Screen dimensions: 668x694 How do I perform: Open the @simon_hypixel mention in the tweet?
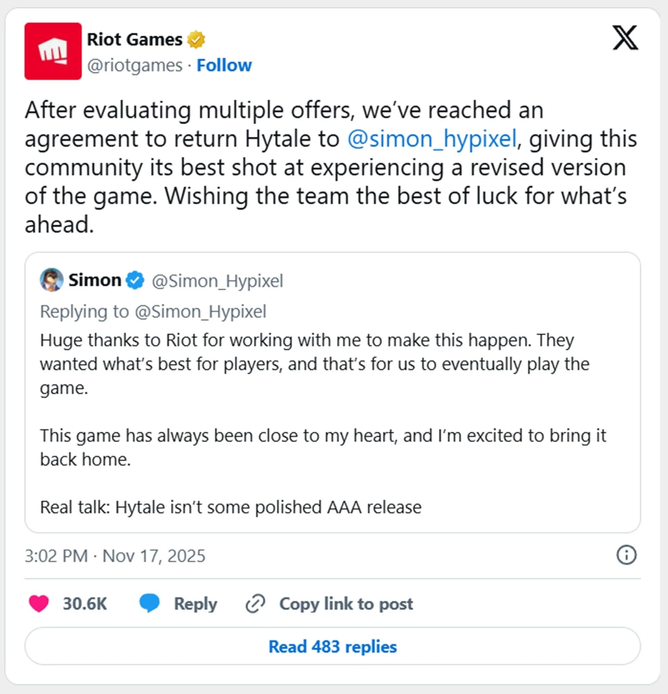[432, 138]
